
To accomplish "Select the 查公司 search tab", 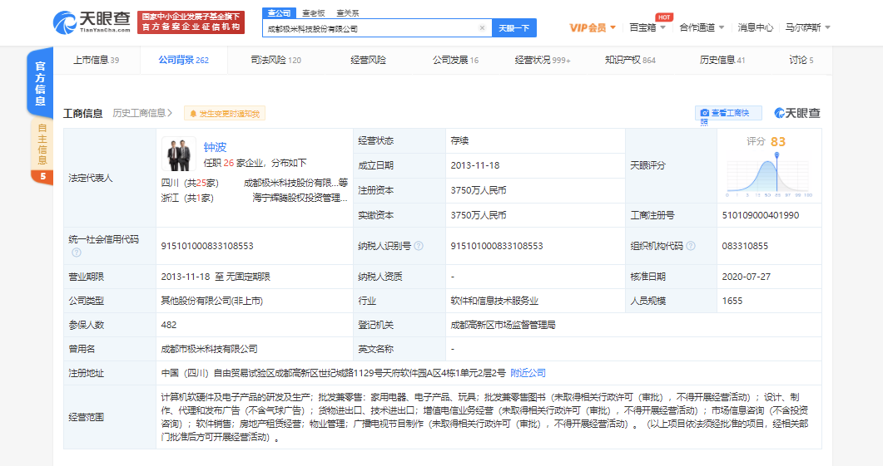I will [x=280, y=13].
